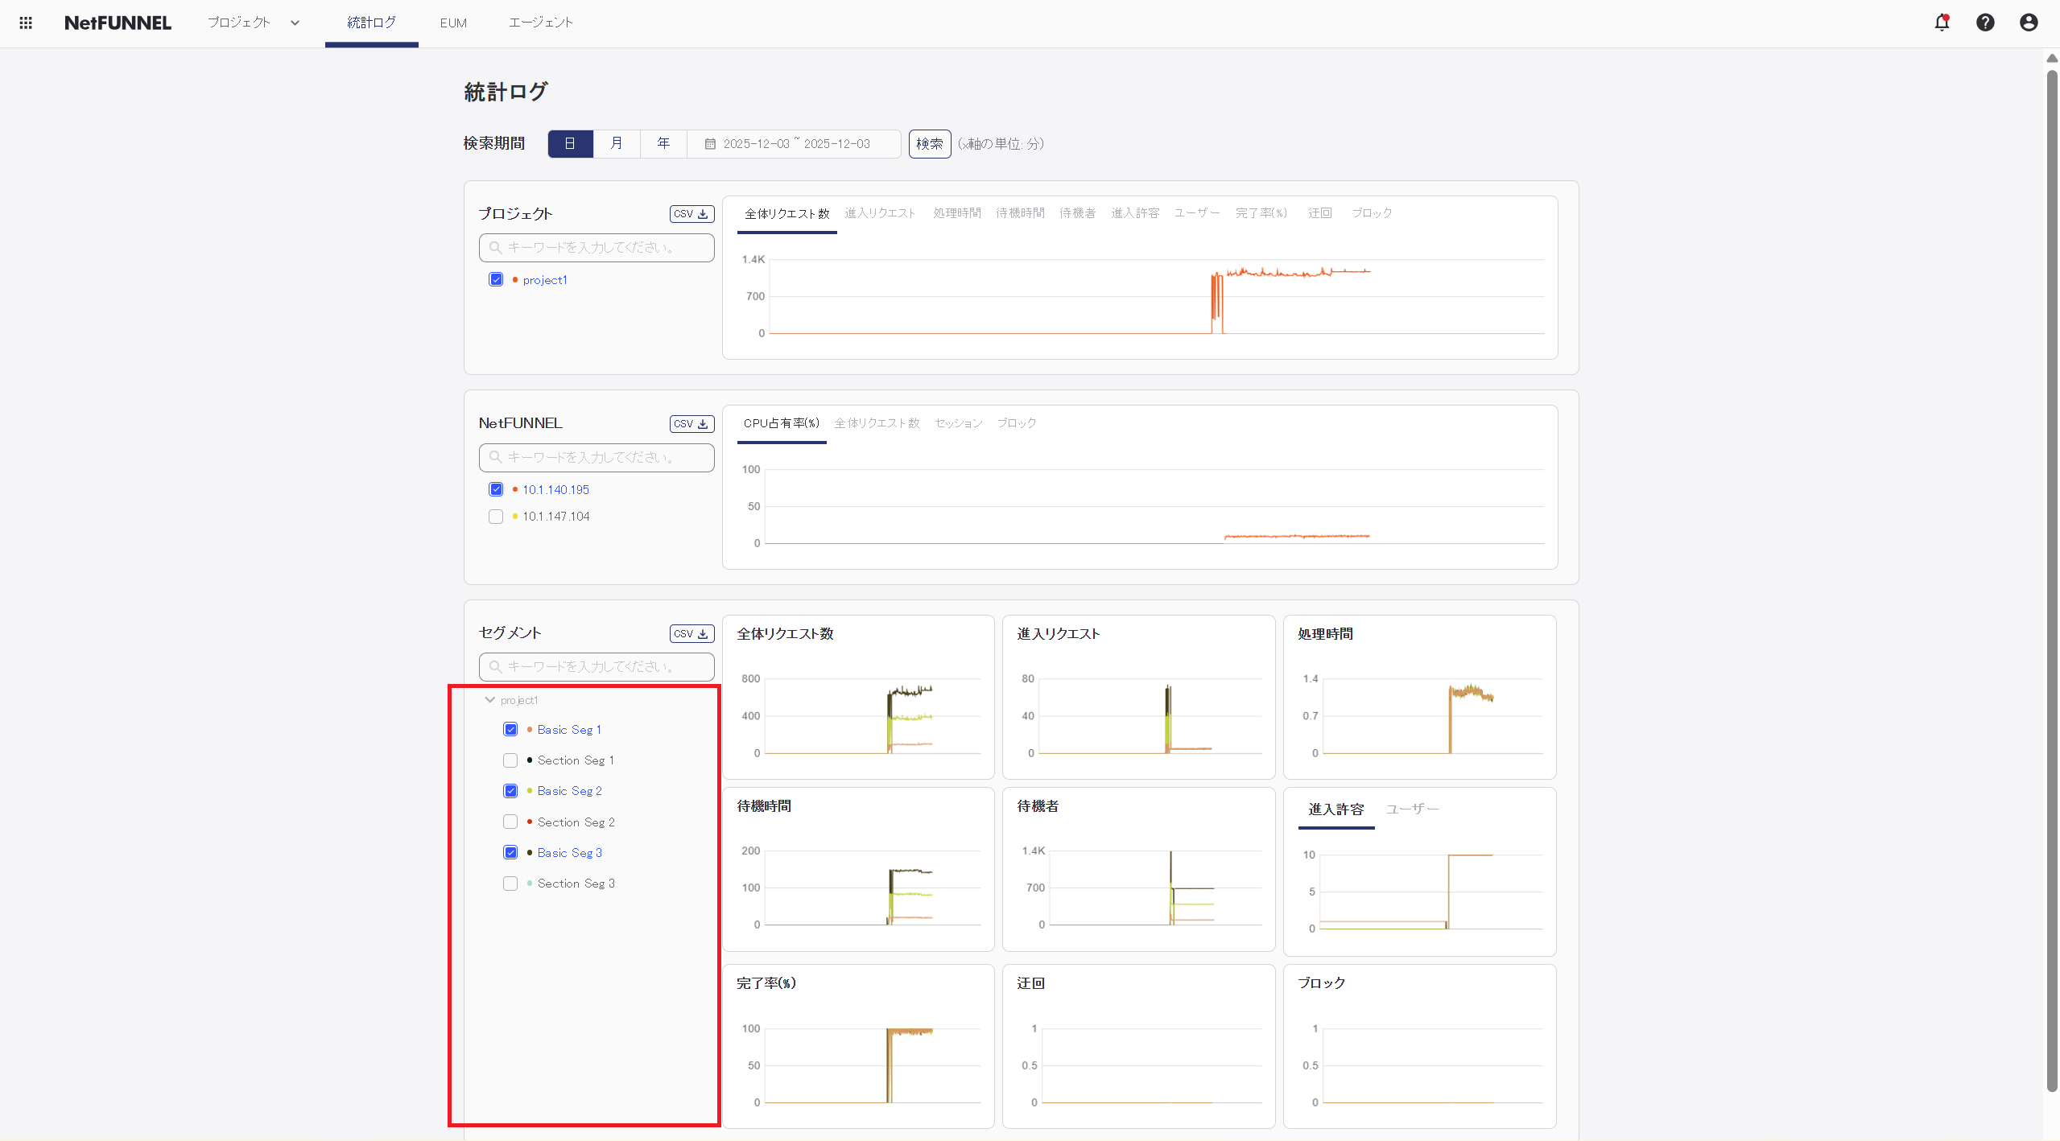Select the 月 period button
The height and width of the screenshot is (1141, 2060).
point(617,144)
